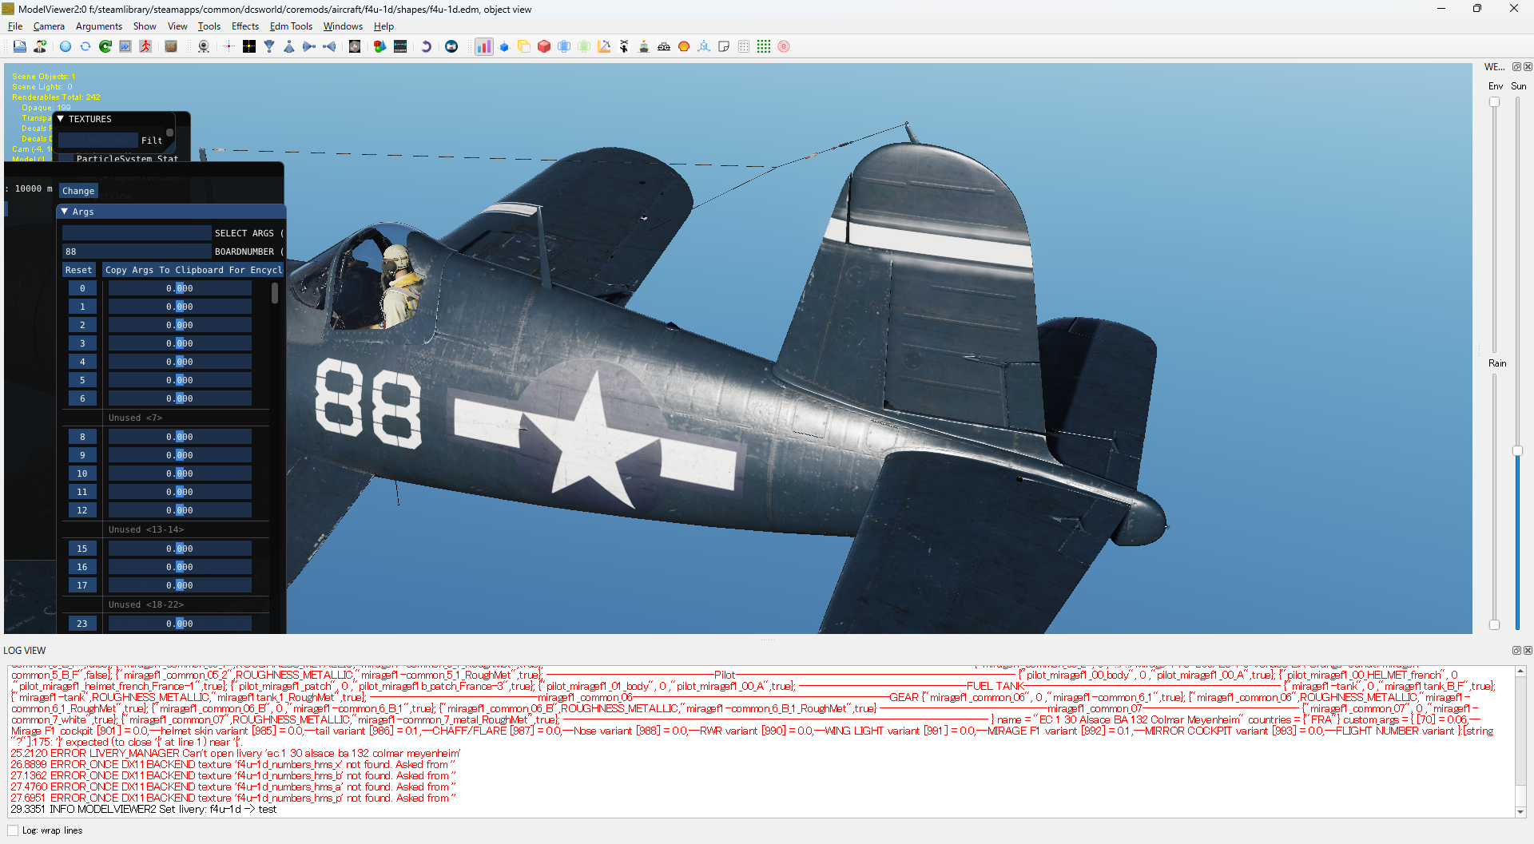Toggle the bar chart statistics icon

pos(484,46)
